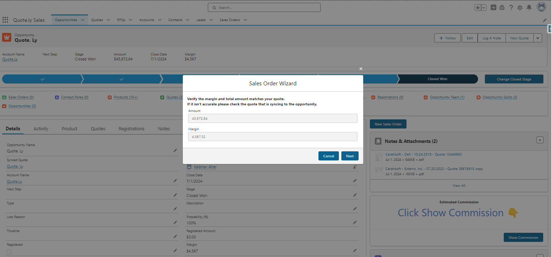Edit the Type field with its pencil
The image size is (552, 257).
pos(175,209)
